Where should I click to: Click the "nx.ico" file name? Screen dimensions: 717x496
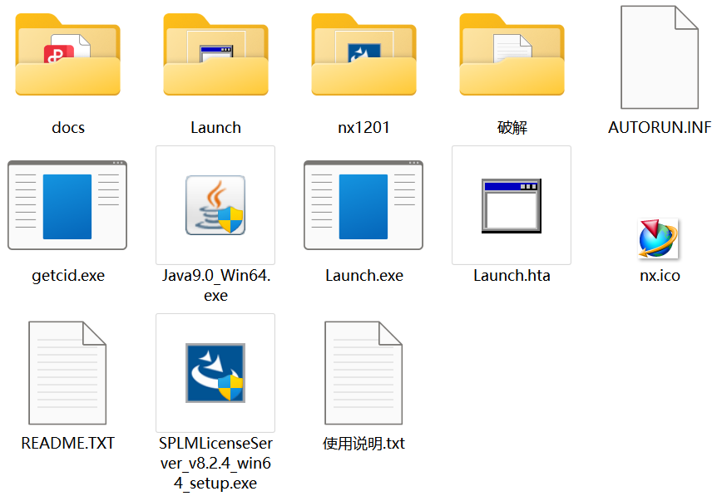click(x=660, y=276)
